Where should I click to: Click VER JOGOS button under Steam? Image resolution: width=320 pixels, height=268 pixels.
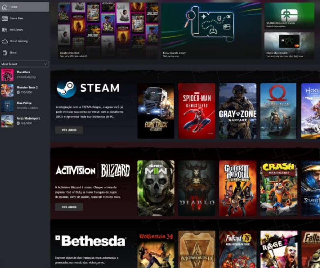pyautogui.click(x=69, y=130)
